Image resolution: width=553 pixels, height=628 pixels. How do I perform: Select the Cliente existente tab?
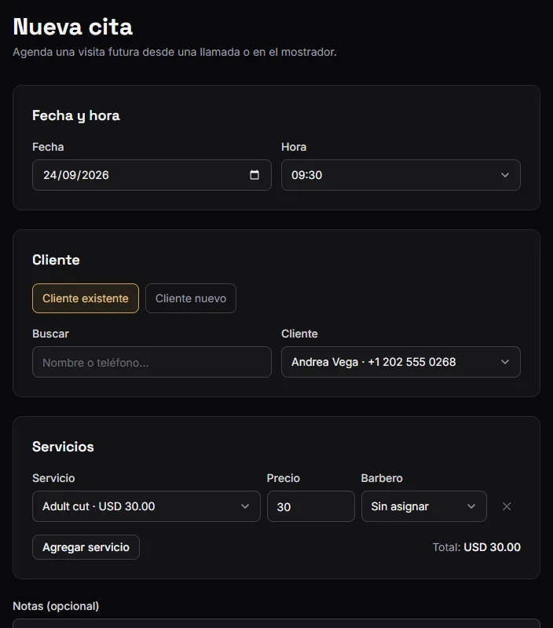86,298
